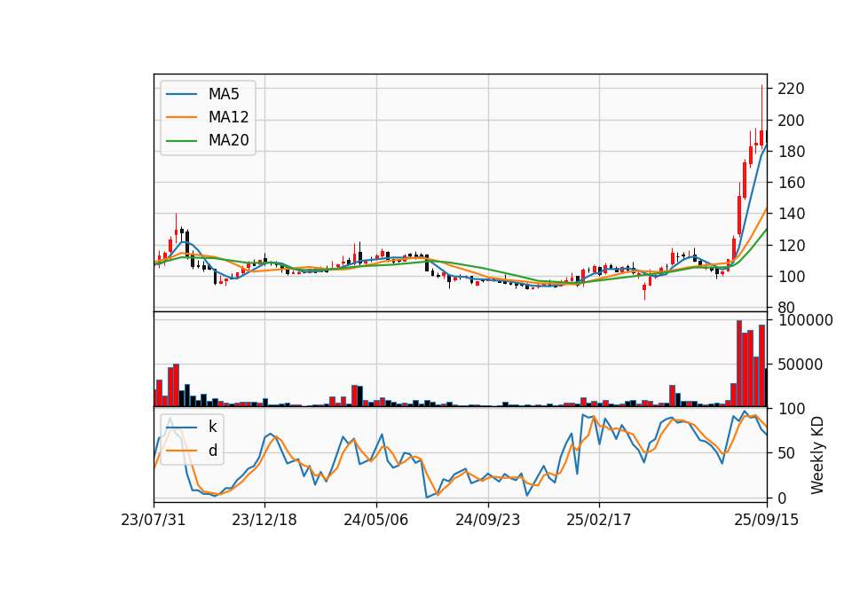Click the 23/07/31 date axis label
This screenshot has height=612, width=852.
point(154,520)
